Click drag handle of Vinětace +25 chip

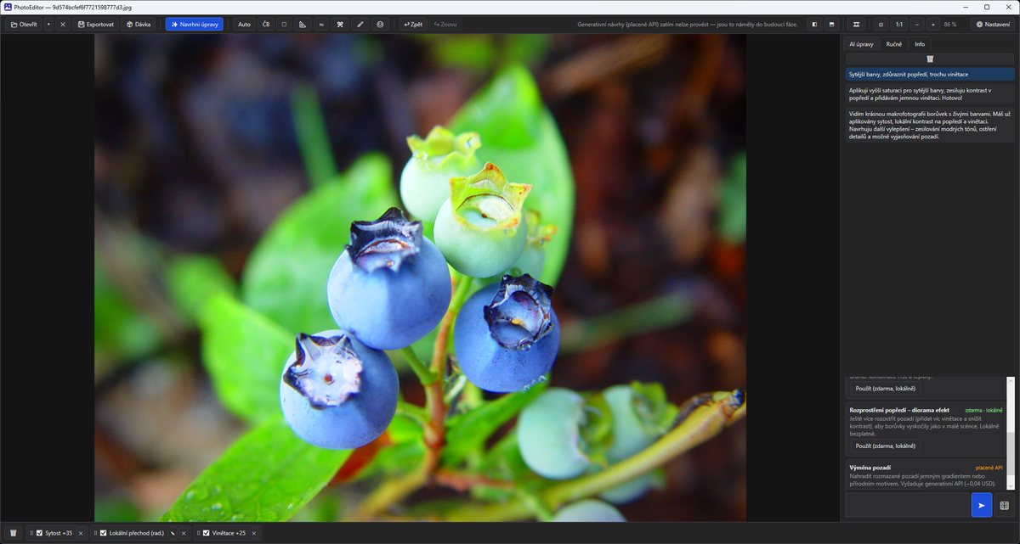199,533
